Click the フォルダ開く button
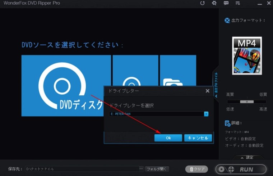273x176 pixels. point(157,169)
